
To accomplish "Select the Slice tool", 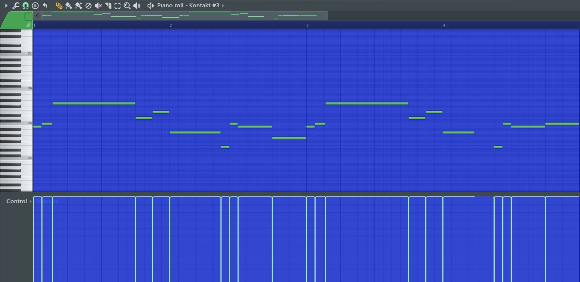I will click(x=108, y=5).
